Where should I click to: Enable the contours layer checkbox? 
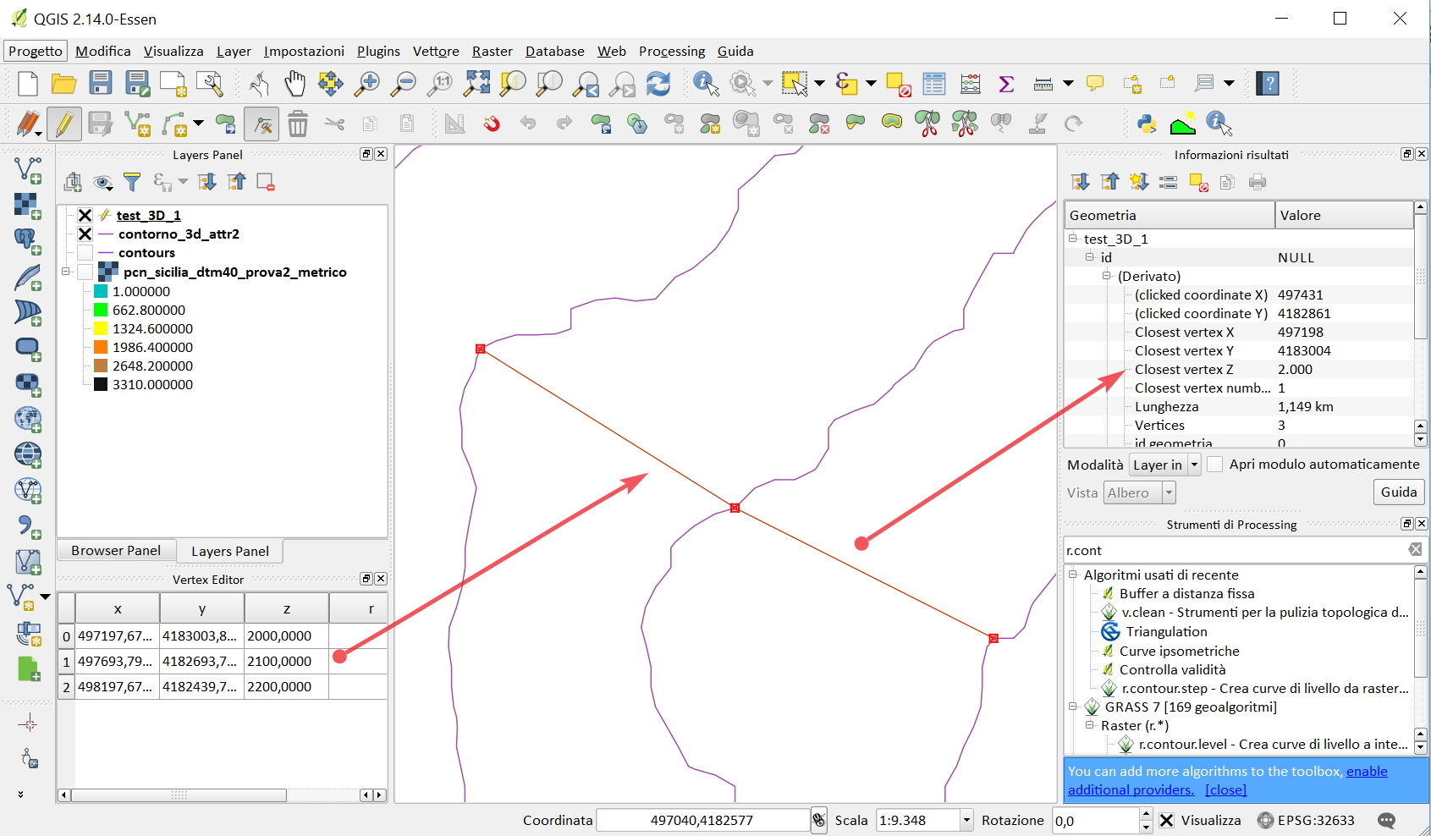pos(85,253)
